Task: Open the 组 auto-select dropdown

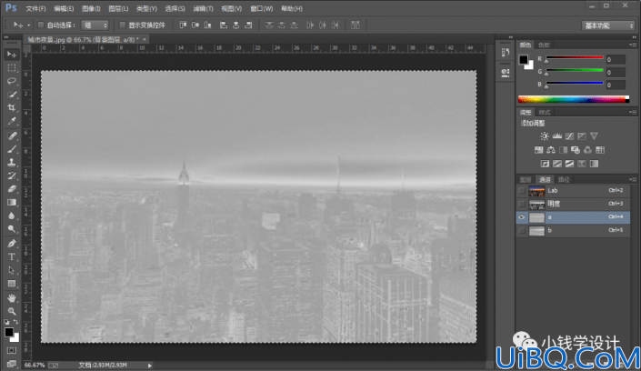Action: 95,25
